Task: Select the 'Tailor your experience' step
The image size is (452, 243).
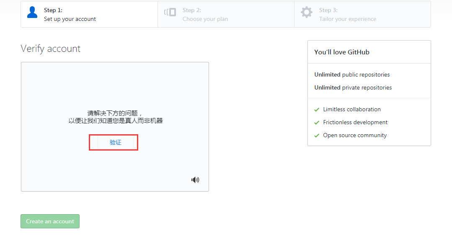Action: pos(347,19)
